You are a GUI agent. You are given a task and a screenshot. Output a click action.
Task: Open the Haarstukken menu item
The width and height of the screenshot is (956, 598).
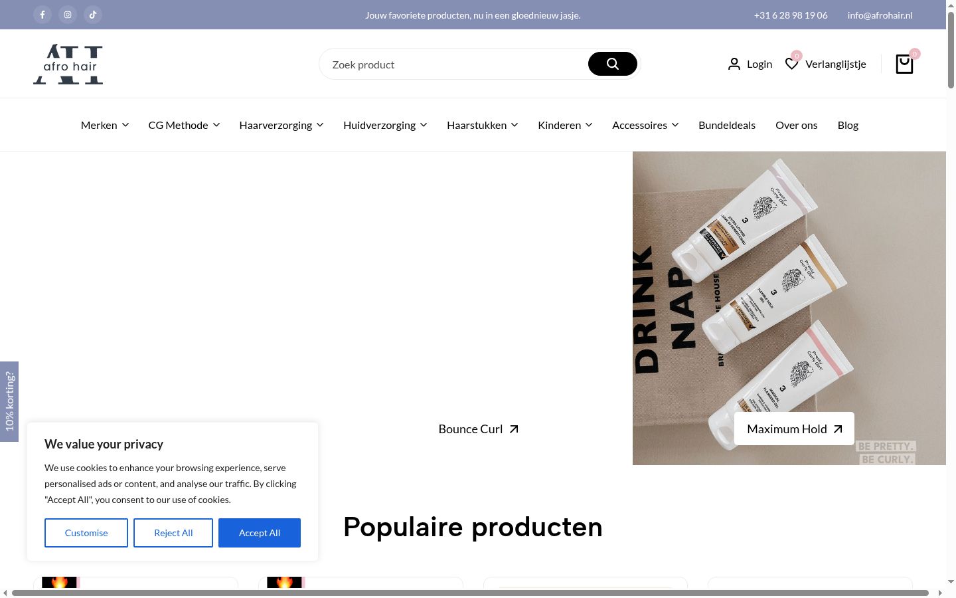click(477, 125)
